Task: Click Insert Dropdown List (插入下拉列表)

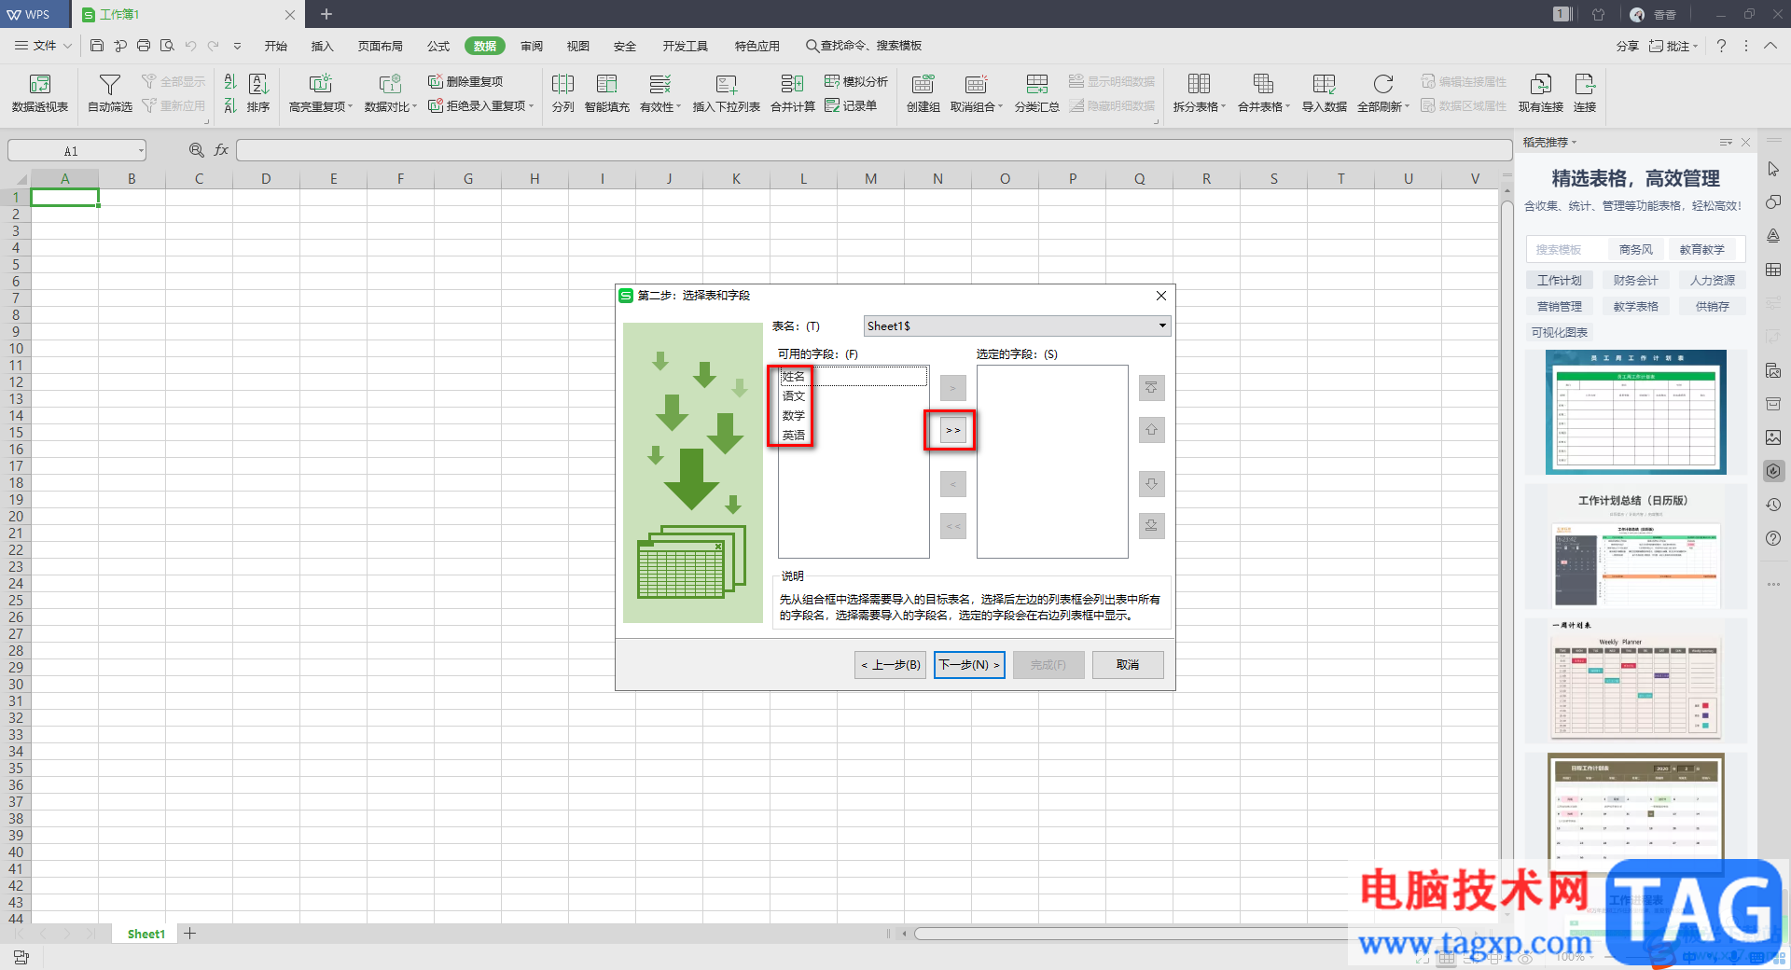Action: click(x=727, y=93)
